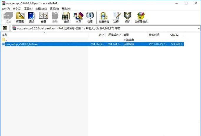Go up one folder level button
This screenshot has height=136, width=201.
(5, 28)
